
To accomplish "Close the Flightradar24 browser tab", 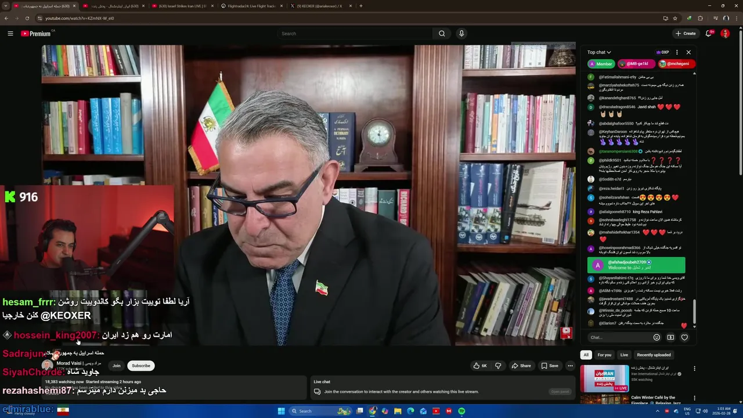I will (x=282, y=6).
